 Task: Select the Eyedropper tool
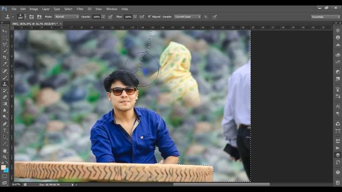(5, 64)
